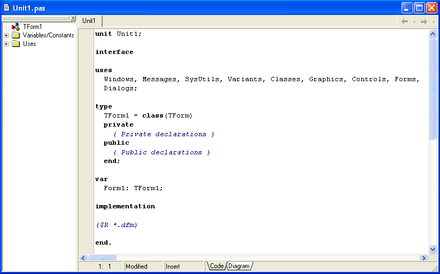This screenshot has width=440, height=274.
Task: Click the horizontal scrollbar thumb
Action: [x=102, y=258]
